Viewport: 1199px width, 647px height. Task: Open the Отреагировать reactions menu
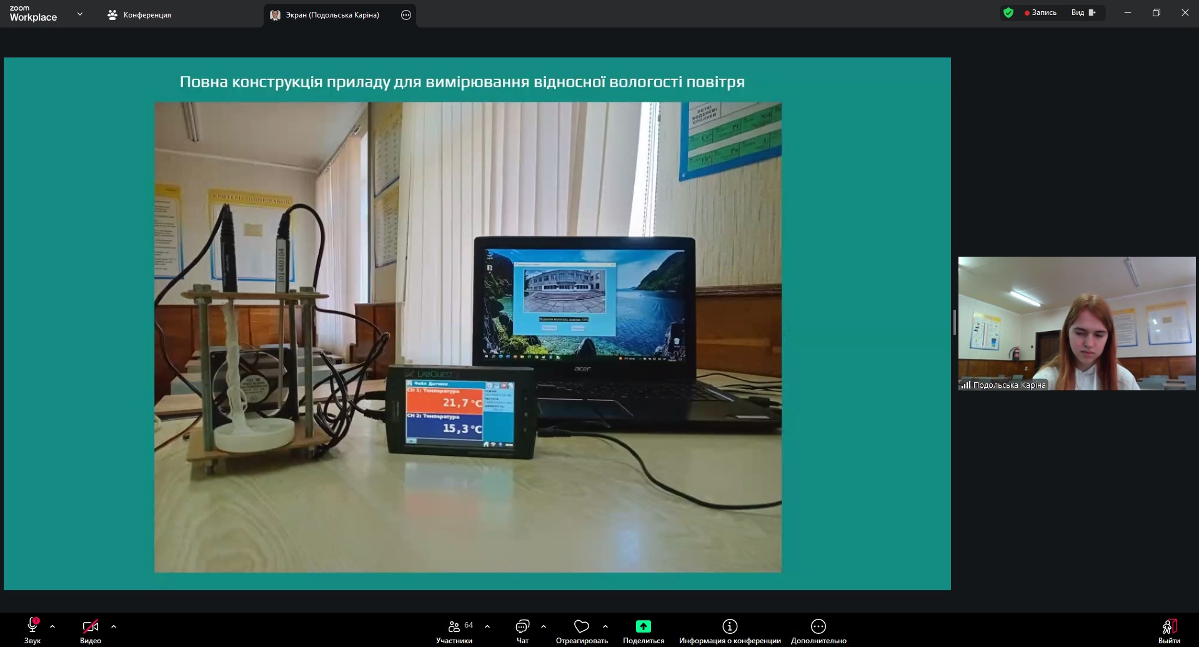click(581, 630)
